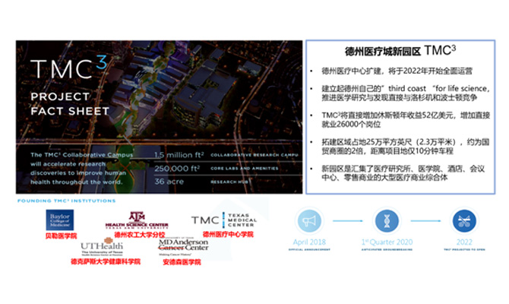Screen dimensions: 509x304
Task: Click the red label '德州医疗中心学院'
Action: pos(228,234)
